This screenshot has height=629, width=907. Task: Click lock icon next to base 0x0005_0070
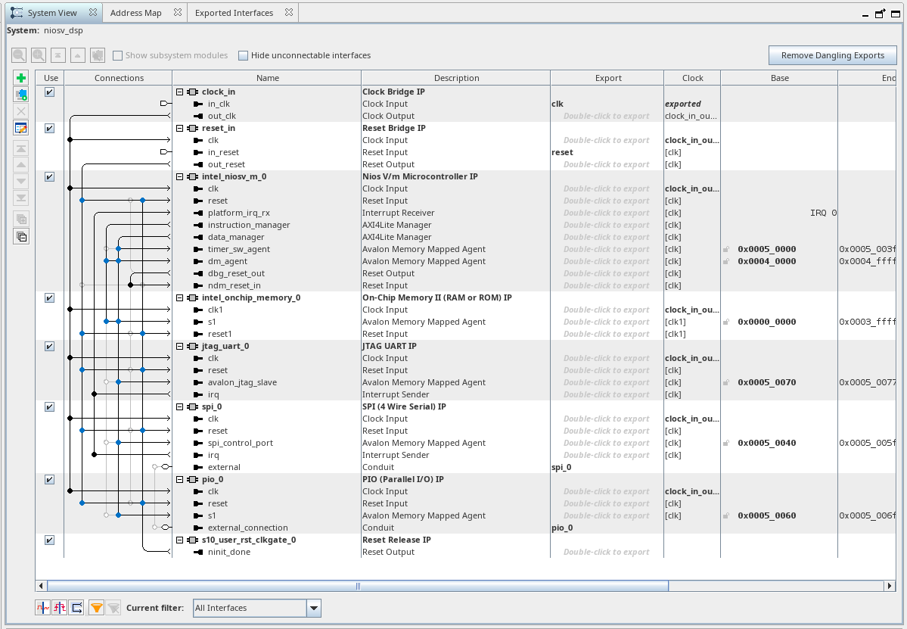coord(726,382)
